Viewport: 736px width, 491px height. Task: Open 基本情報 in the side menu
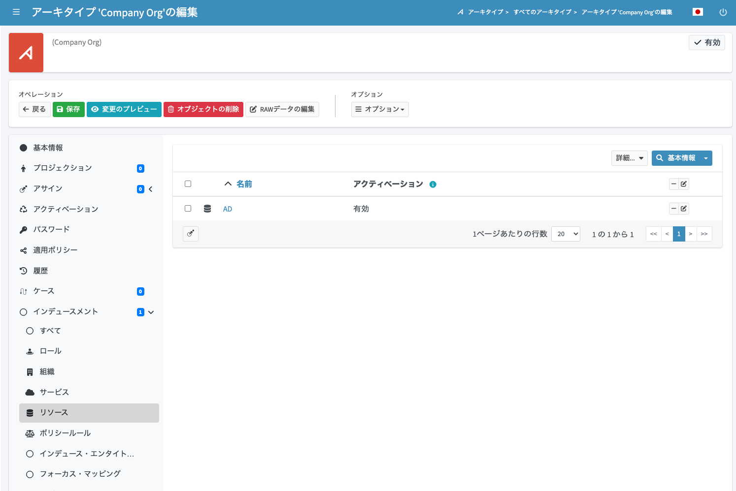click(x=89, y=148)
